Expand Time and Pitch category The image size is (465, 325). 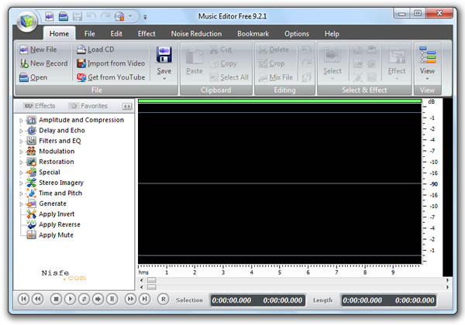21,193
